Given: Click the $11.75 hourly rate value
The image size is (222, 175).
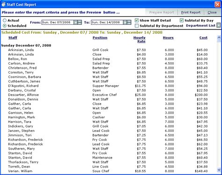Looking at the screenshot, I should [x=141, y=86].
